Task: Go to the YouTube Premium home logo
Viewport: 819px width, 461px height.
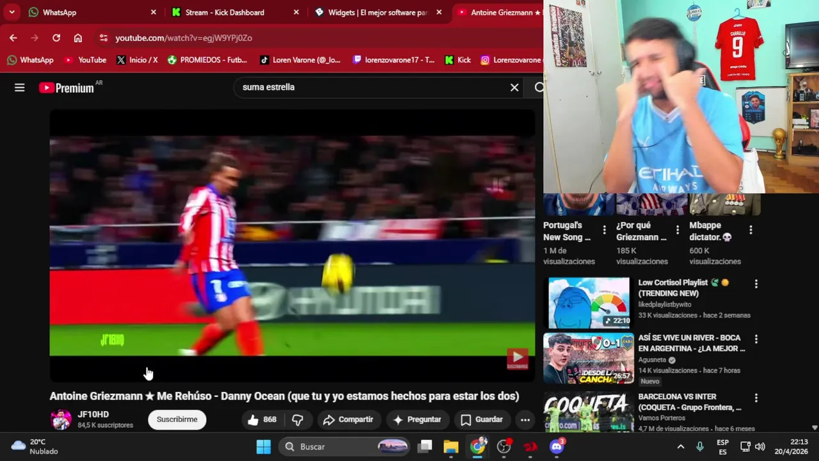Action: (67, 88)
